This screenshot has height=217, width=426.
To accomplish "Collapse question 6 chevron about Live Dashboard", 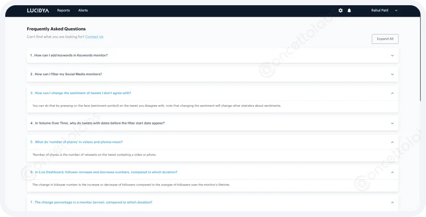I will click(393, 173).
